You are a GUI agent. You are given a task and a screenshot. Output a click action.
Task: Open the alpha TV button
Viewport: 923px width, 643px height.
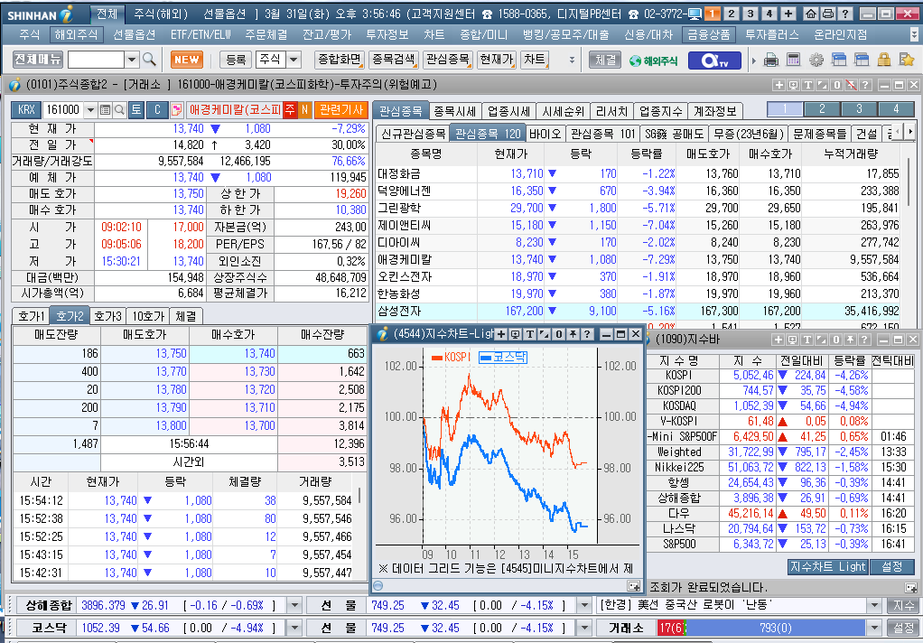coord(714,61)
